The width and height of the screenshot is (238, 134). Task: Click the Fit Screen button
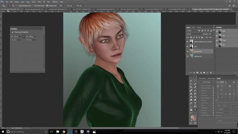pos(70,6)
